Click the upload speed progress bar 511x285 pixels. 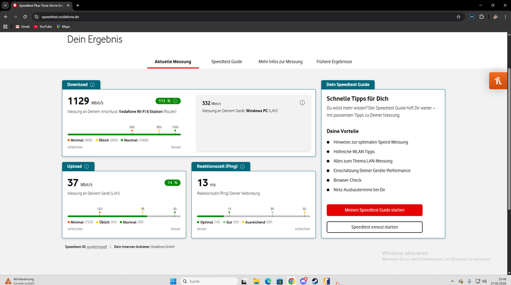coord(124,216)
